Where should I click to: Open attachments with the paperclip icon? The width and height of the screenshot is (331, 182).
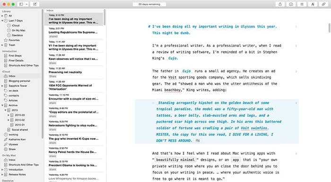tap(323, 4)
